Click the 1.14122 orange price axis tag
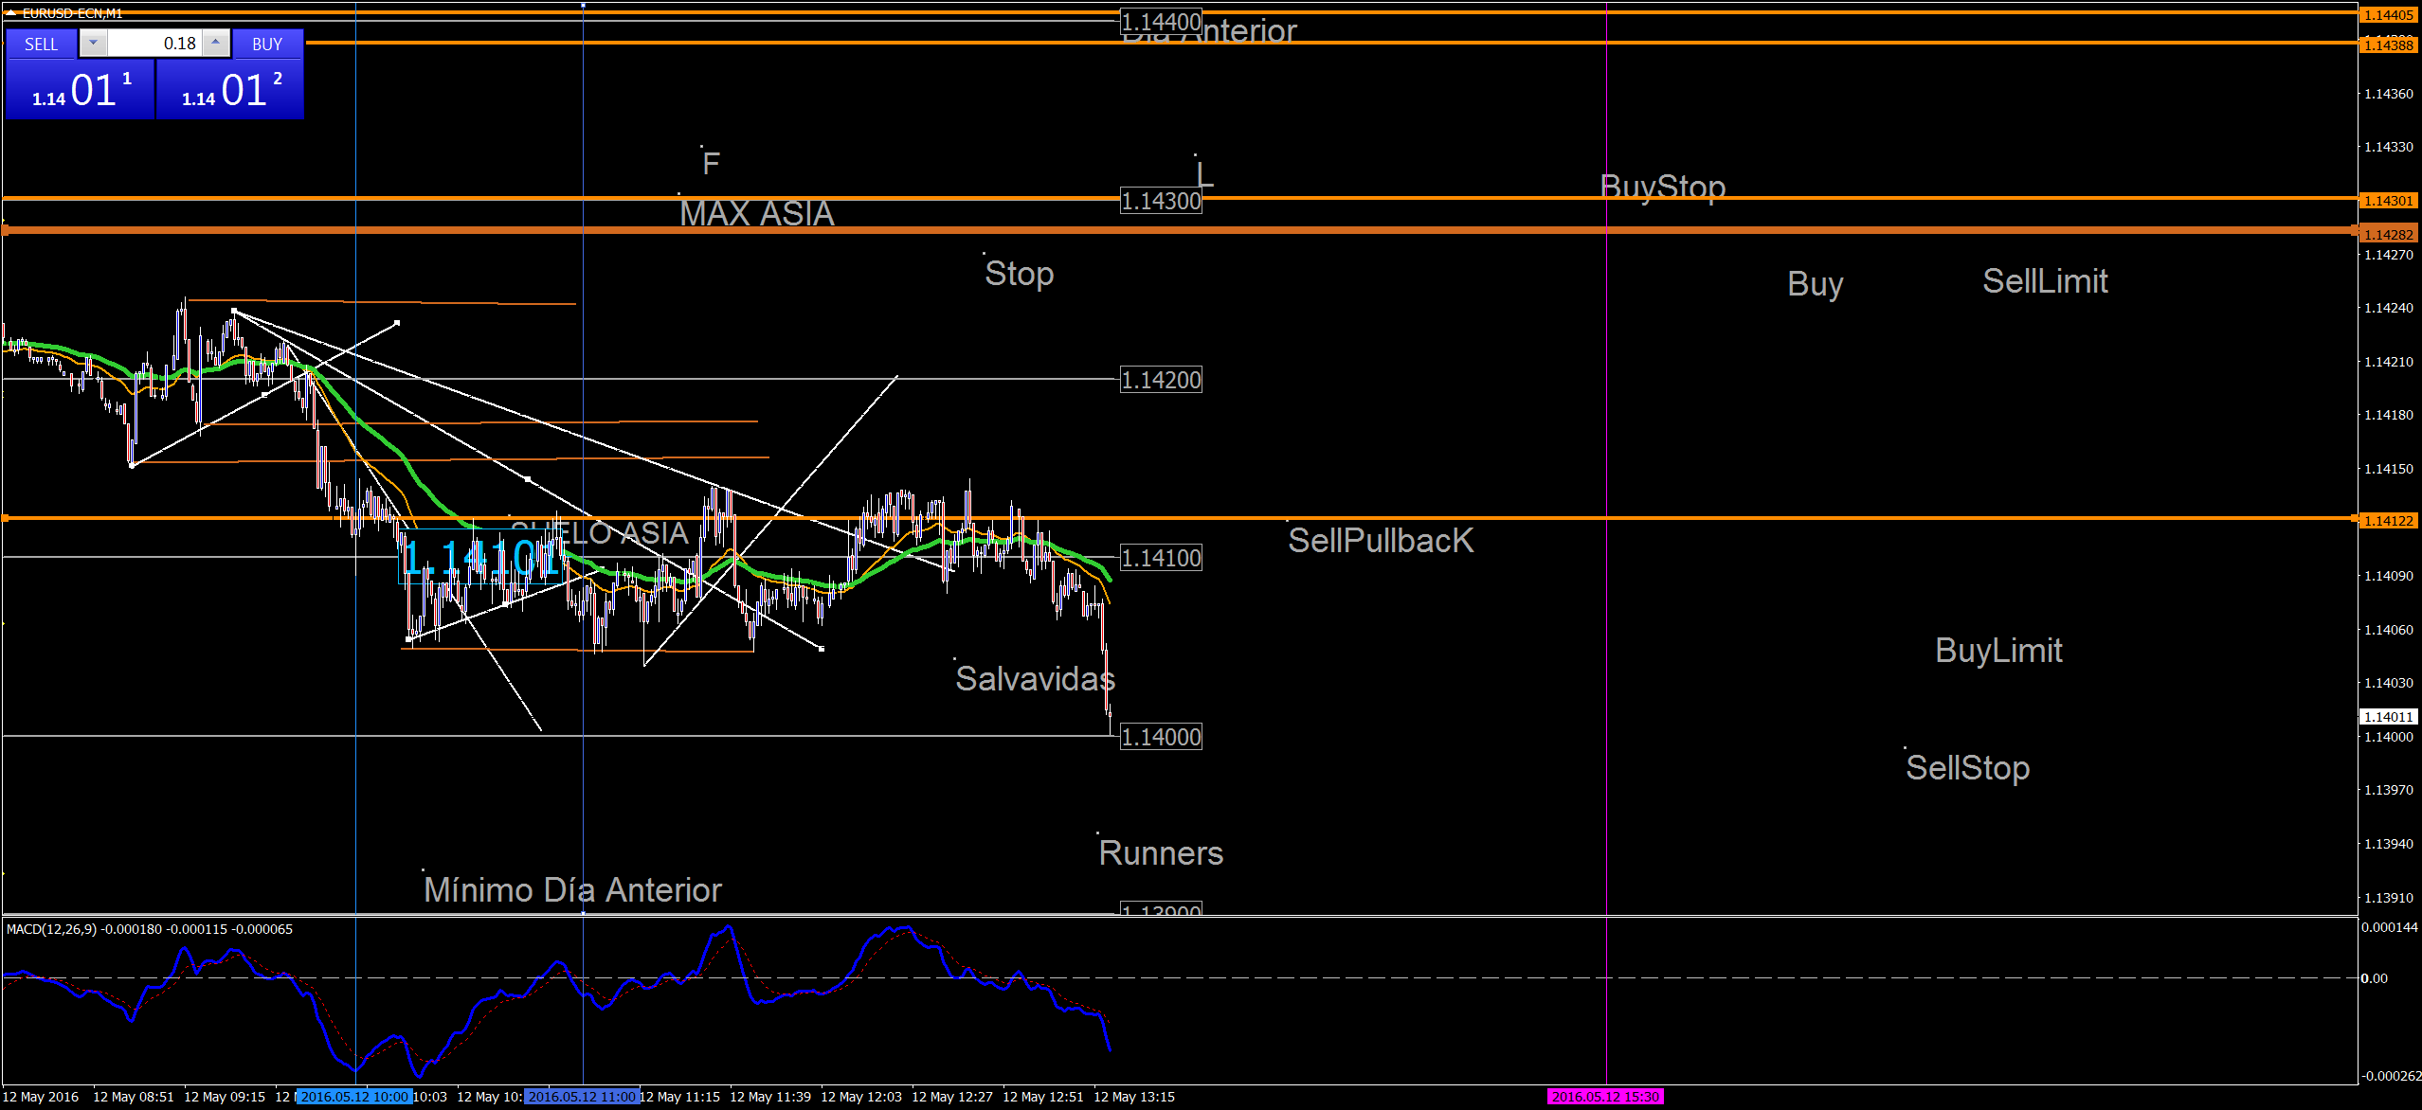This screenshot has width=2422, height=1110. click(2388, 521)
